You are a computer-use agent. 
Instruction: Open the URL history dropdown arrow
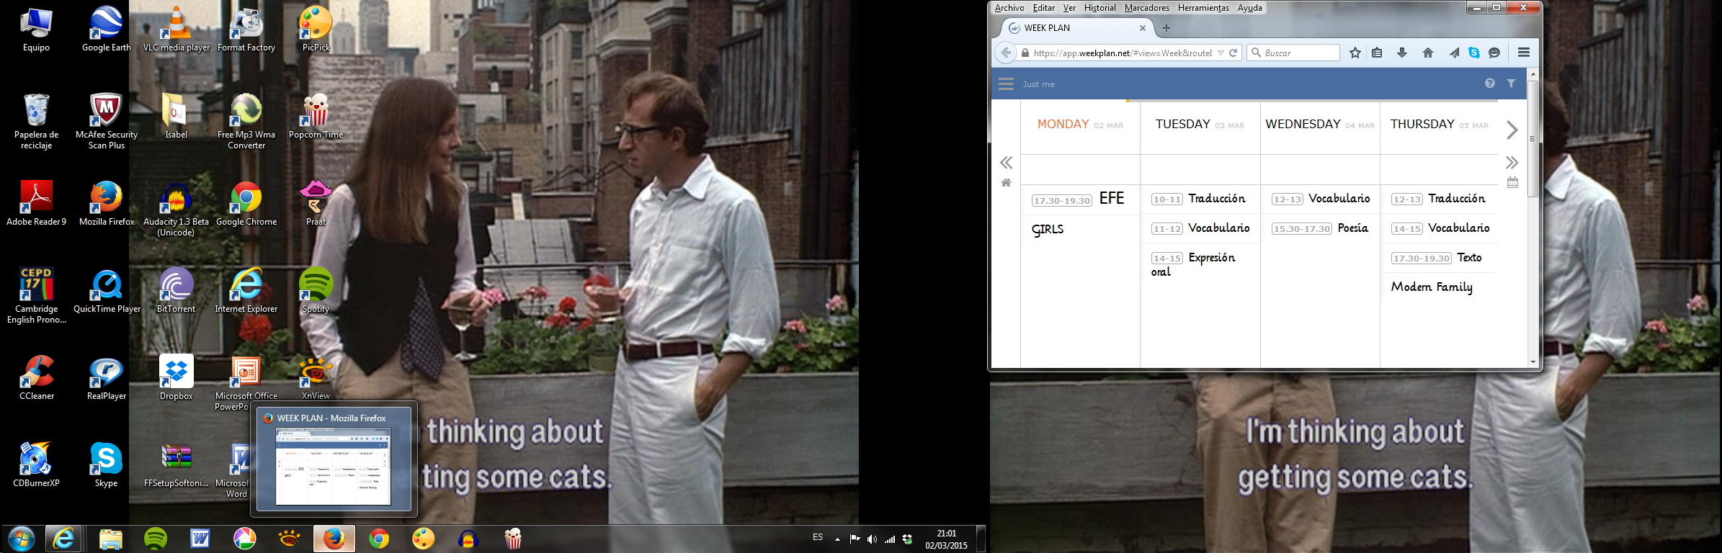click(x=1221, y=53)
